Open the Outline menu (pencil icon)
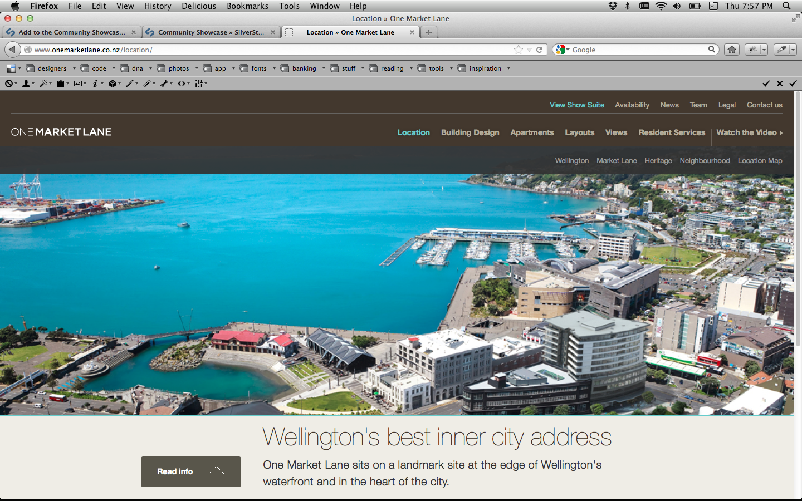 tap(131, 83)
